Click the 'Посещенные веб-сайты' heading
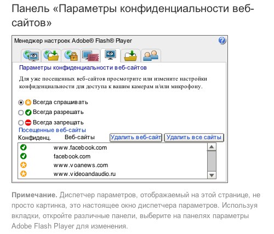 (52, 130)
